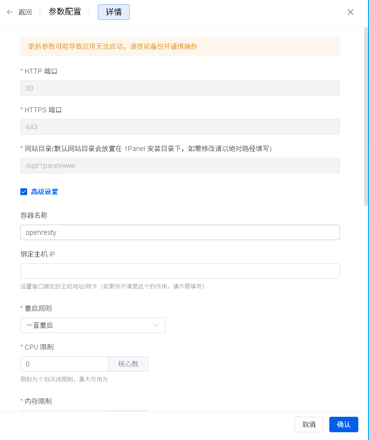Viewport: 369px width, 440px height.
Task: Click the HTTP 端口 field showing 80
Action: (180, 88)
